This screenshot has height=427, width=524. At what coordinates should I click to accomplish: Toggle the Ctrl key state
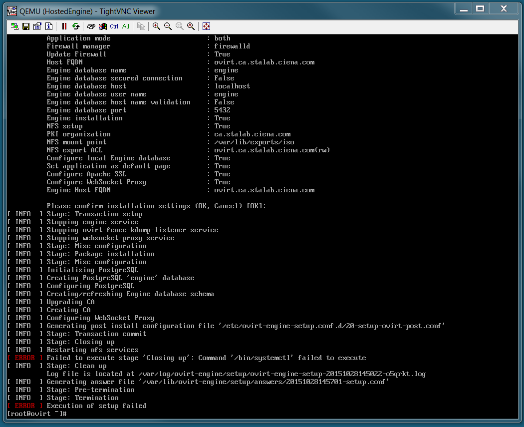114,26
